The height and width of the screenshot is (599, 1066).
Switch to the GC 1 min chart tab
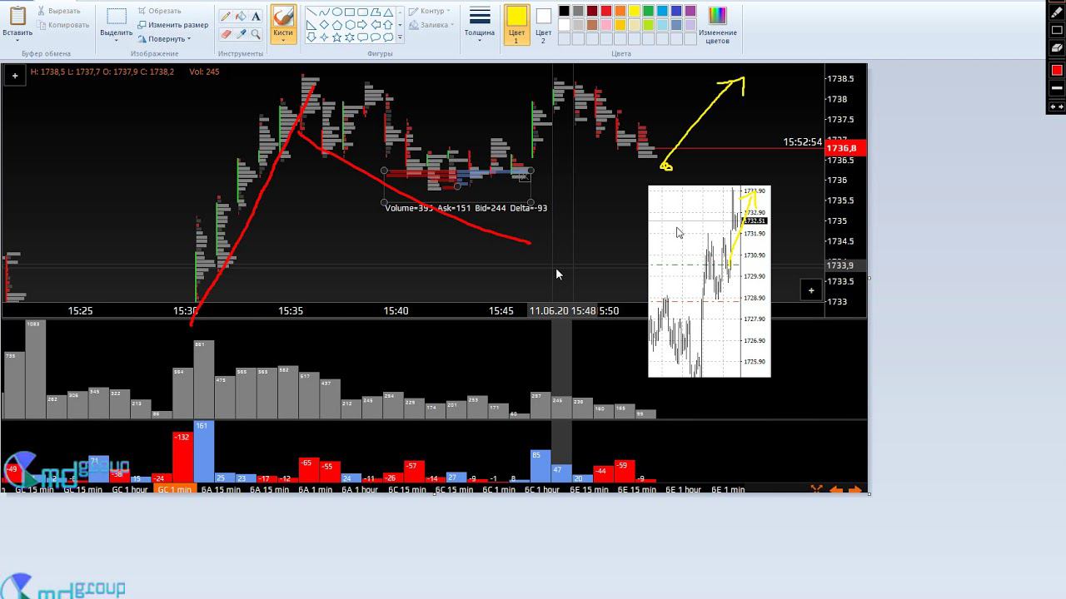pos(175,490)
